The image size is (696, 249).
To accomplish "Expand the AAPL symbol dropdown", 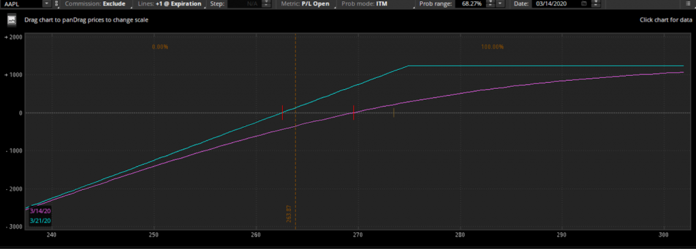I will (47, 3).
